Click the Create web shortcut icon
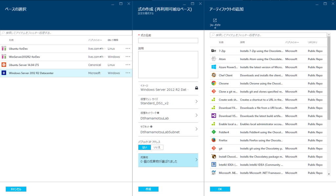336x196 pixels. (x=213, y=100)
